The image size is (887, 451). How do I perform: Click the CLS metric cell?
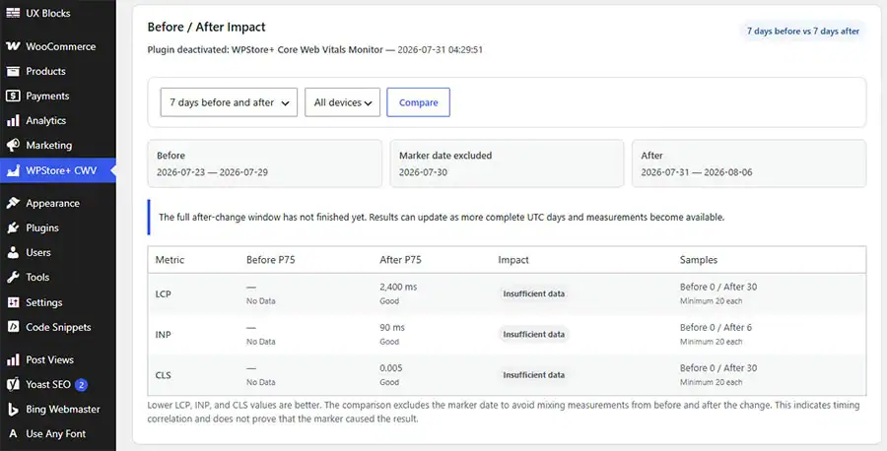(163, 375)
